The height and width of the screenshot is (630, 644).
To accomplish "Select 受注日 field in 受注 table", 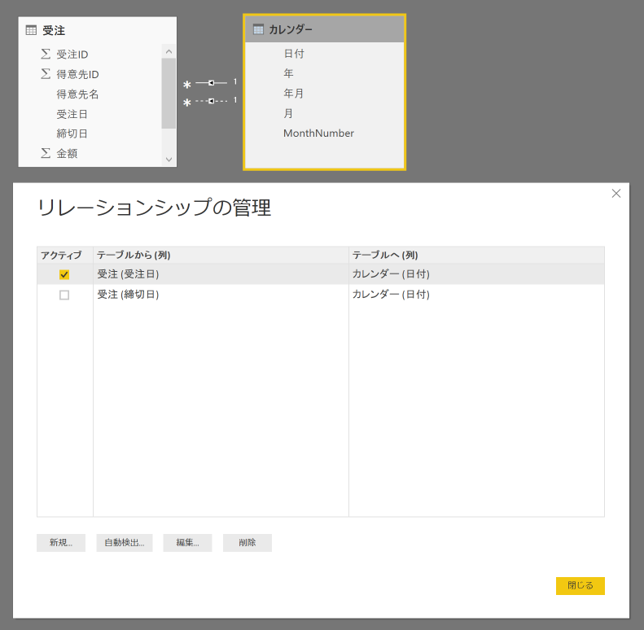I will (72, 114).
